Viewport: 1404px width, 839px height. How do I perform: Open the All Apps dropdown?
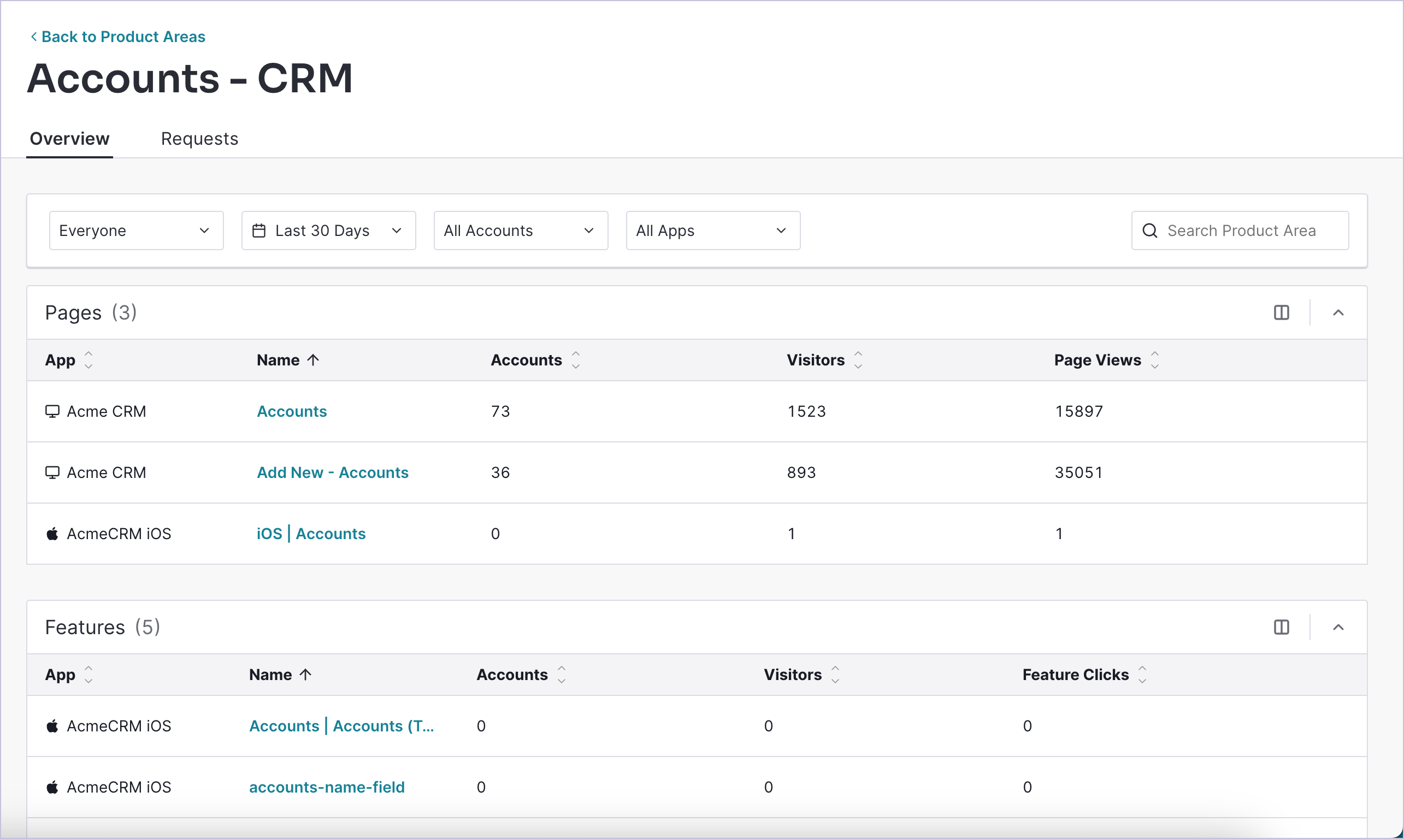713,231
